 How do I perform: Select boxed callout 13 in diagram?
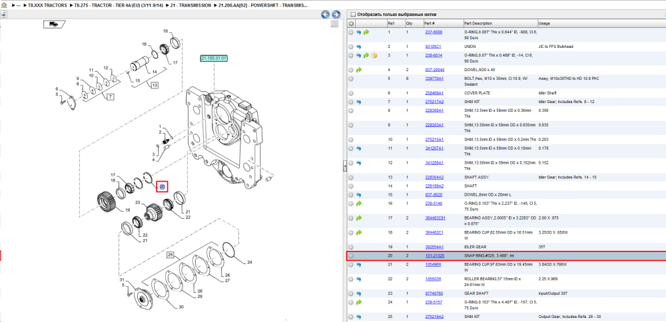pos(155,86)
